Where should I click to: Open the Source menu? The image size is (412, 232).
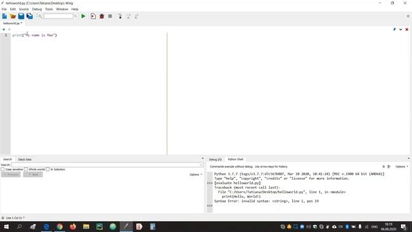(x=24, y=9)
